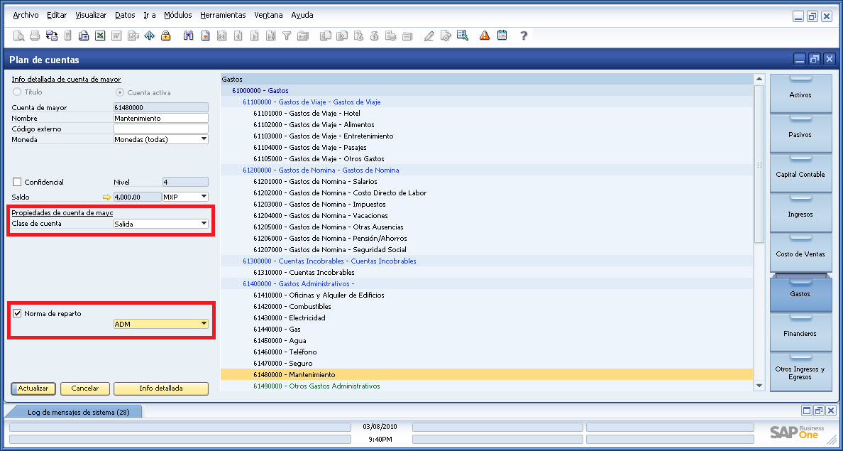The height and width of the screenshot is (451, 843).
Task: Open the ADM distribution rule dropdown
Action: tap(205, 322)
